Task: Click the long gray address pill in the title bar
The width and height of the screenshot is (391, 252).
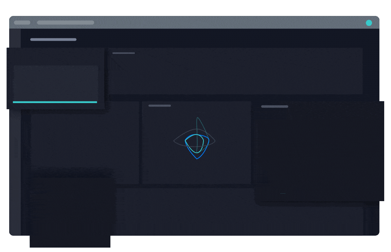Action: [x=66, y=23]
